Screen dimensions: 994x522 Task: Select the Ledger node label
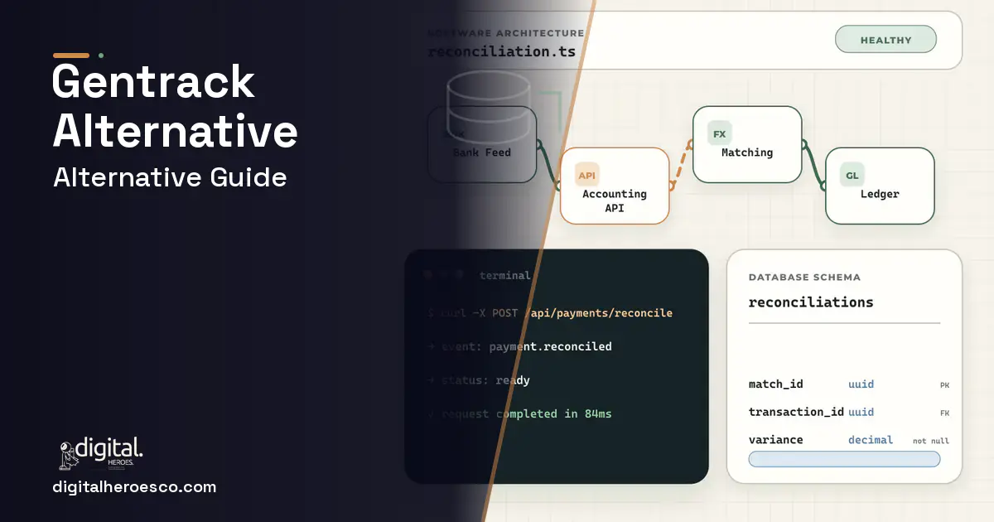tap(880, 194)
